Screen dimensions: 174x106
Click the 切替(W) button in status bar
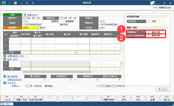[x=7, y=104]
